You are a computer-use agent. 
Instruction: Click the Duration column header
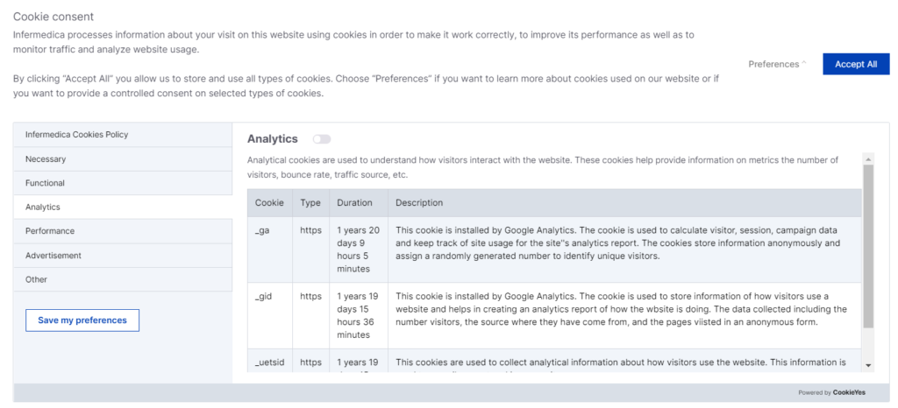click(359, 203)
